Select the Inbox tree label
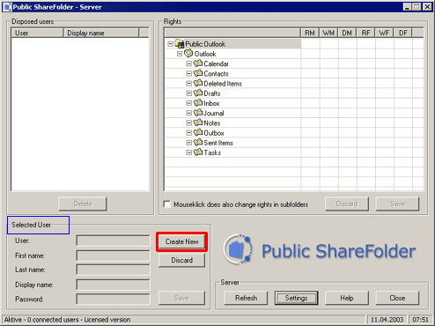Screen dimensions: 435x326 click(x=211, y=103)
